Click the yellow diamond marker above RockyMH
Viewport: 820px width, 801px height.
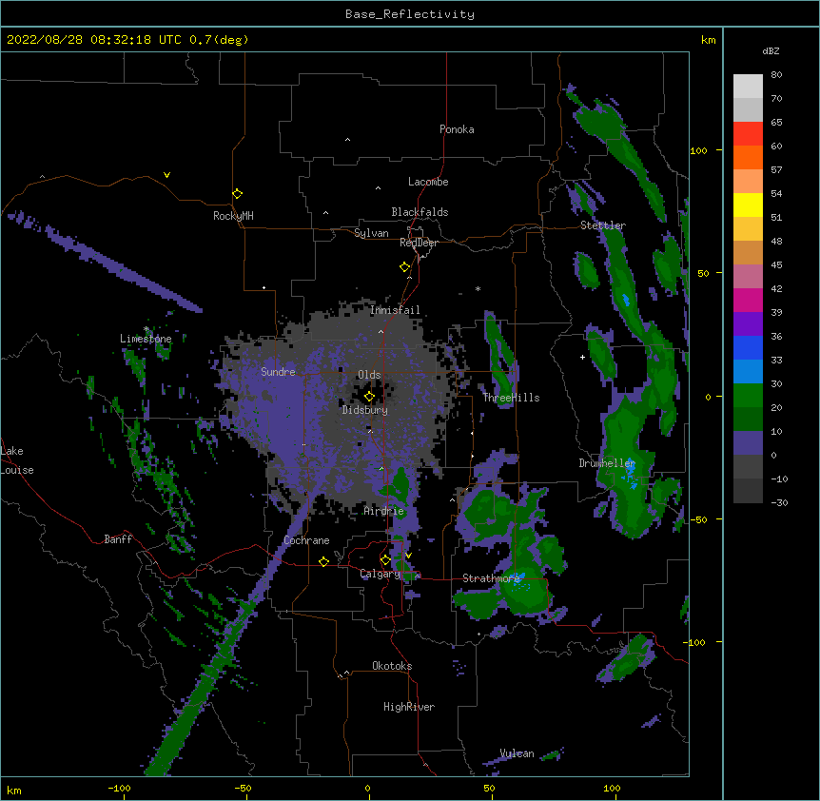(x=238, y=194)
